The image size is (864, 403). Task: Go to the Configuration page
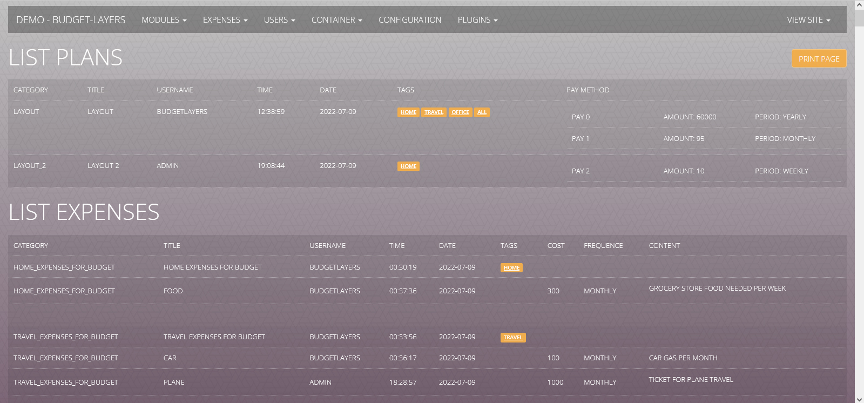pyautogui.click(x=409, y=20)
